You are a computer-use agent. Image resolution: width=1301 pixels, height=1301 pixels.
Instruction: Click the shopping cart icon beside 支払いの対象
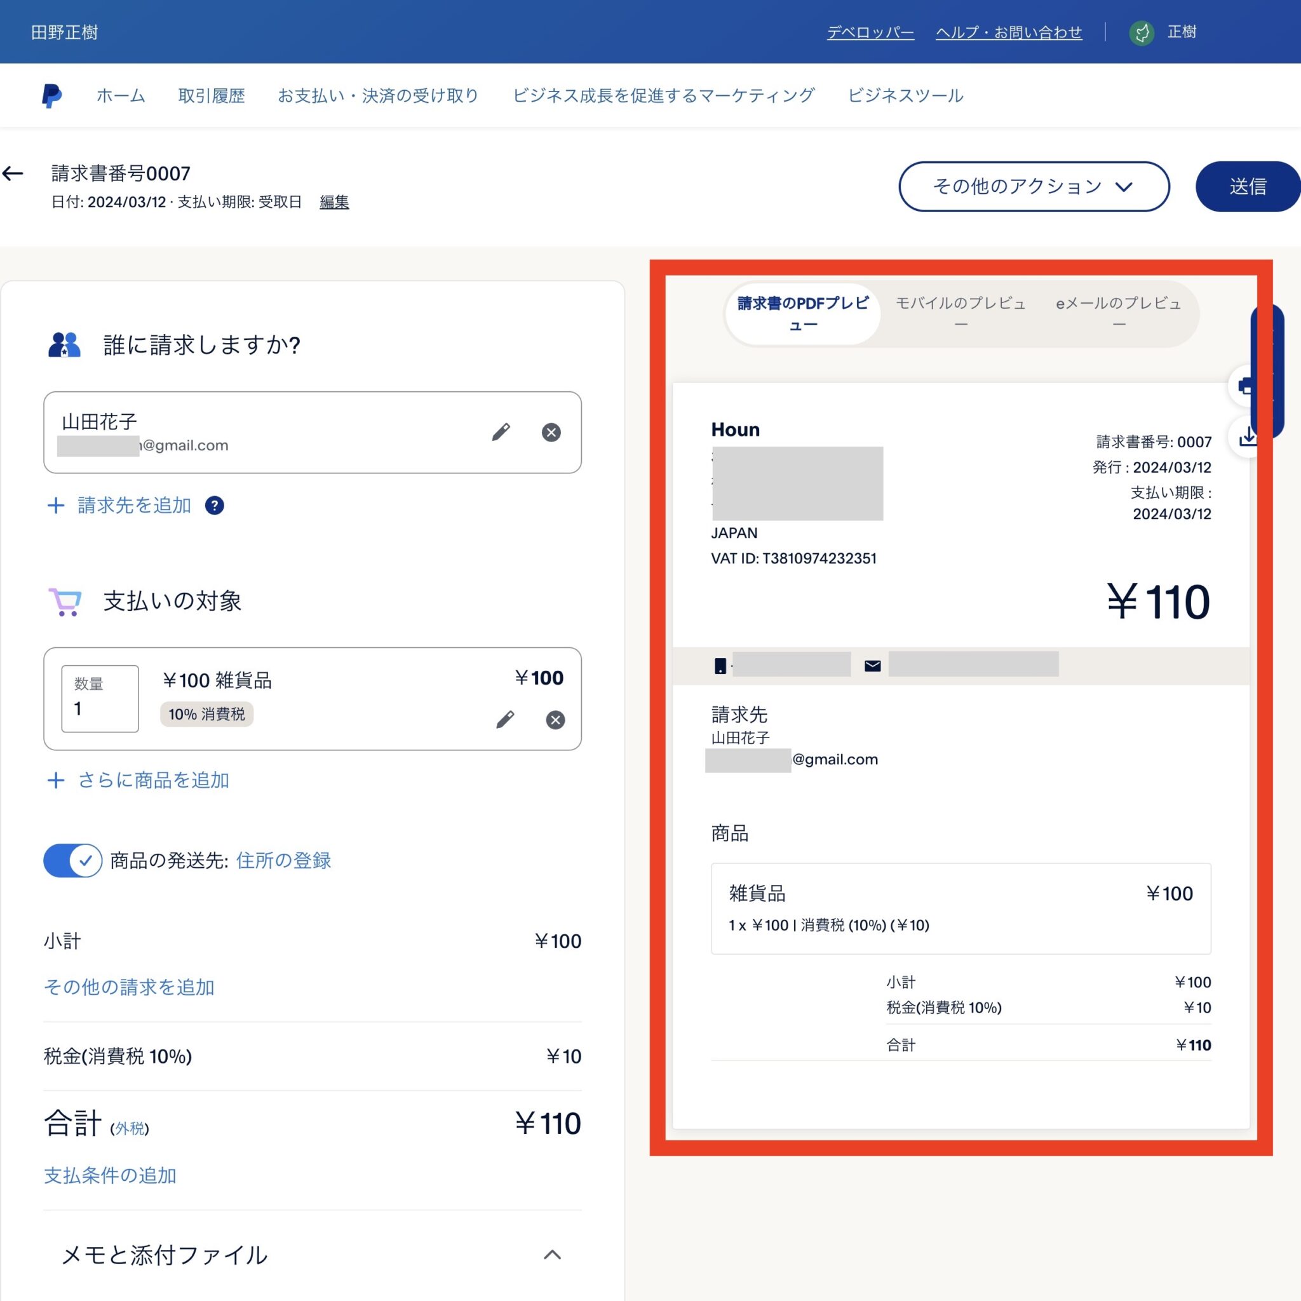65,602
